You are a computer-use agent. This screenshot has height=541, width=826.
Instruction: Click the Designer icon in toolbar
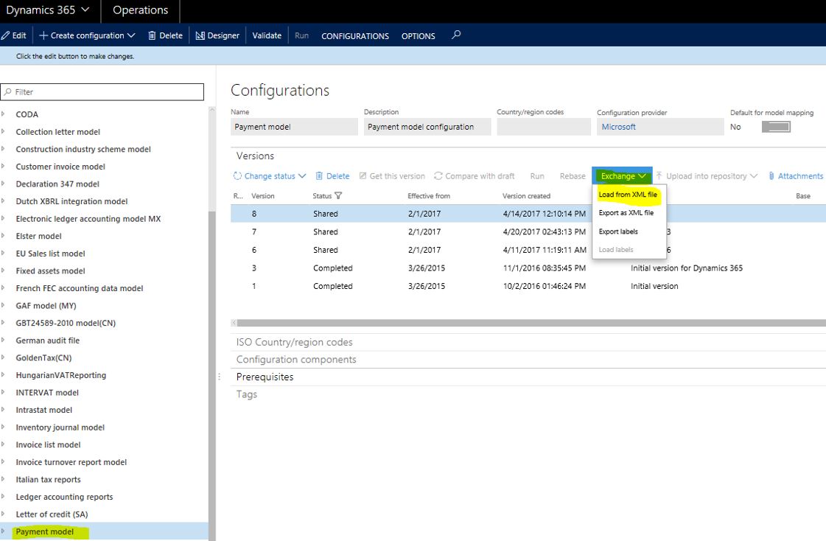(200, 35)
